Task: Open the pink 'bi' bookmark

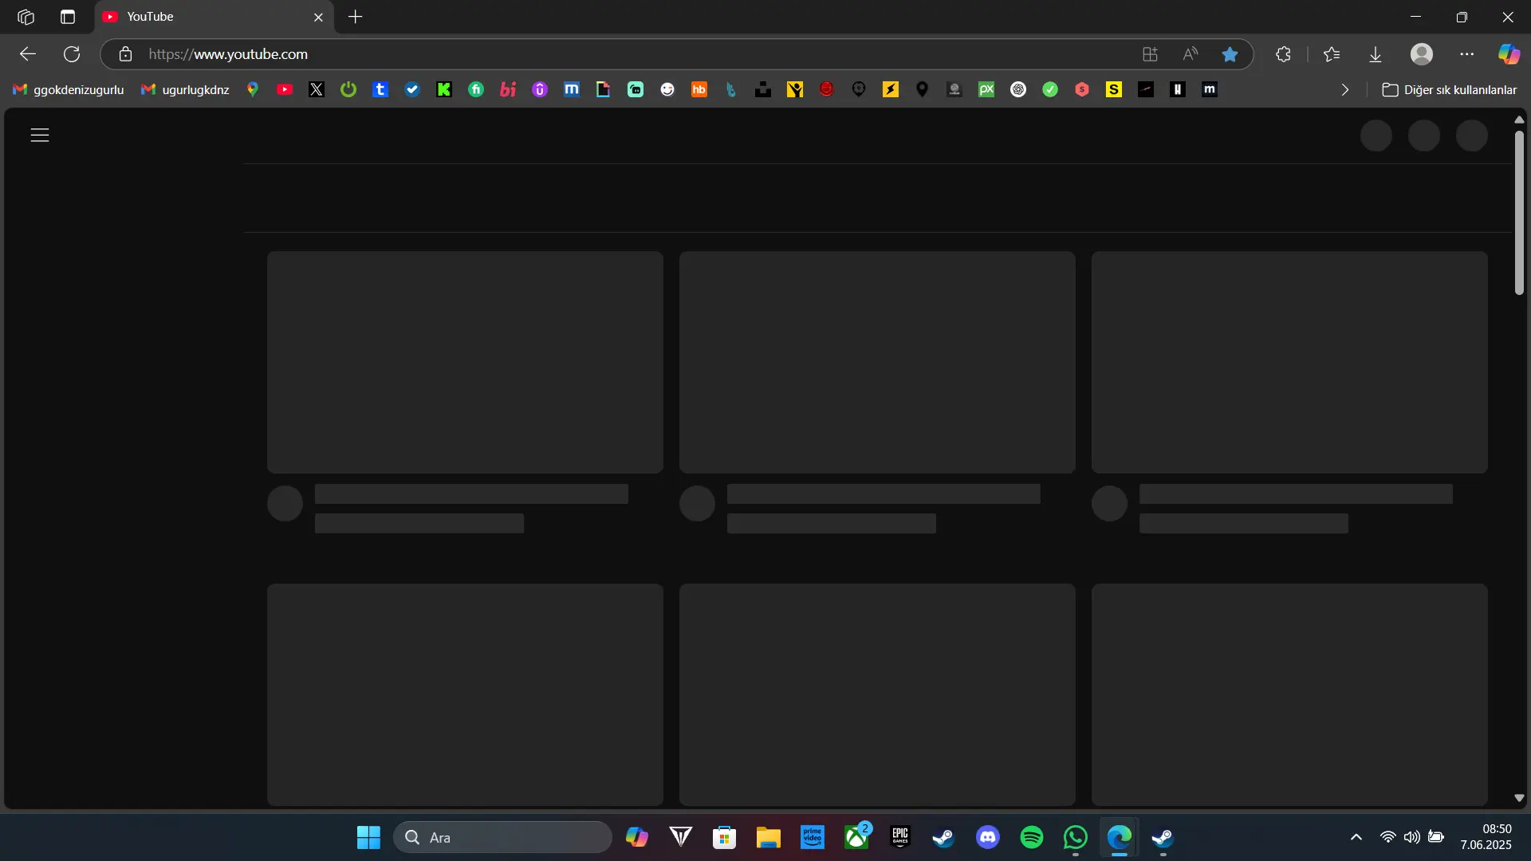Action: coord(508,90)
